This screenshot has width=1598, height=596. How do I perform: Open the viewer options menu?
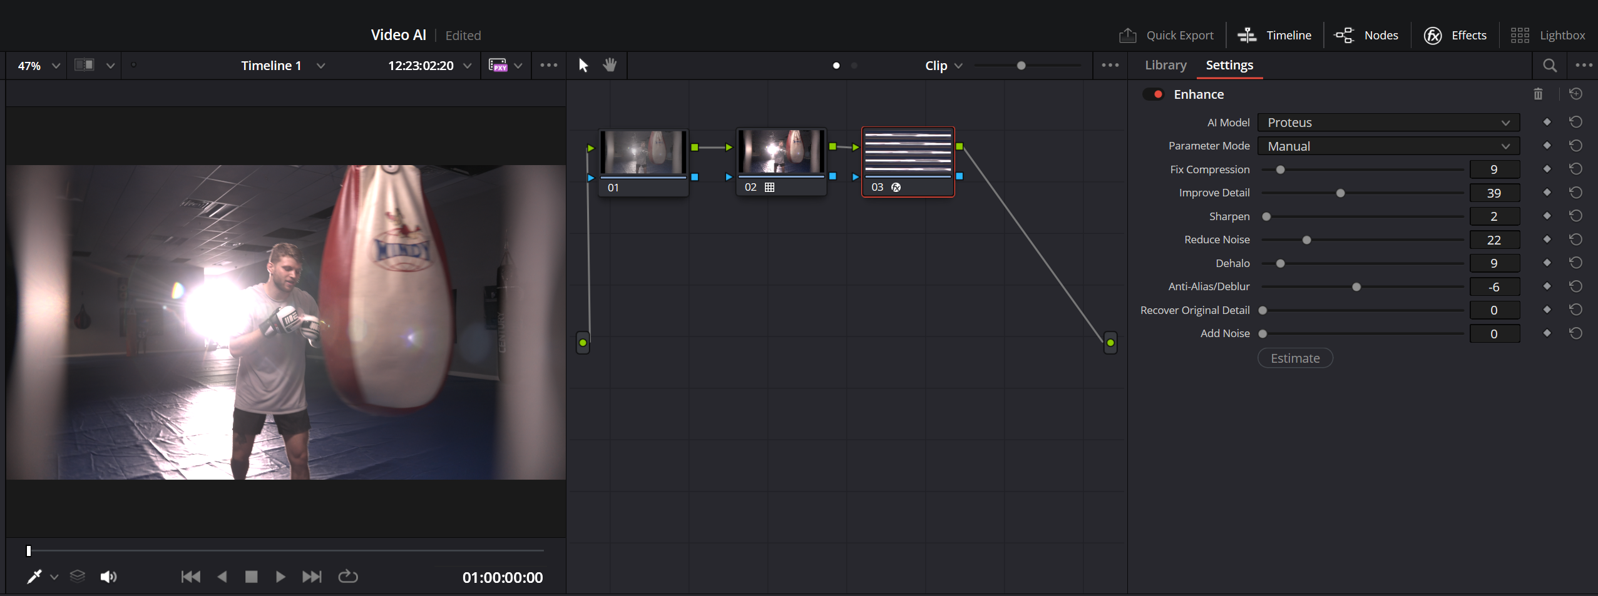(549, 65)
